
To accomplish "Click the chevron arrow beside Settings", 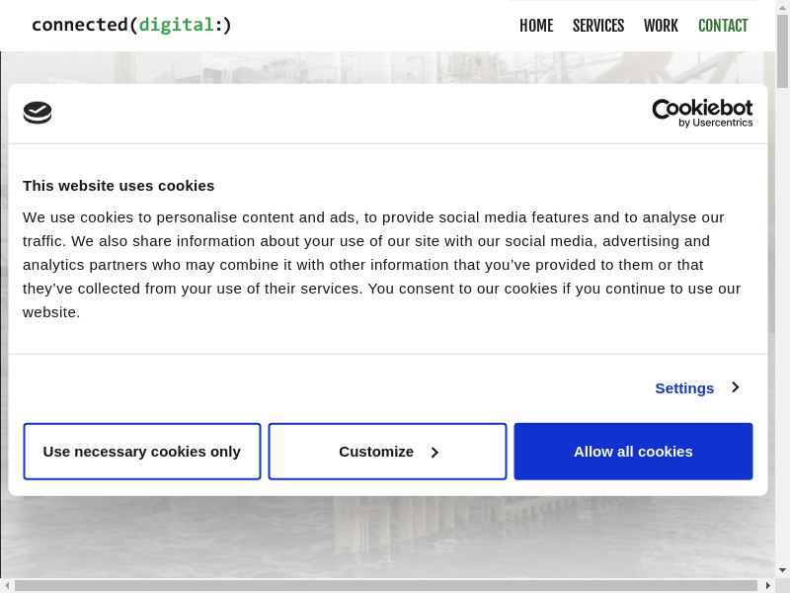I will 735,387.
